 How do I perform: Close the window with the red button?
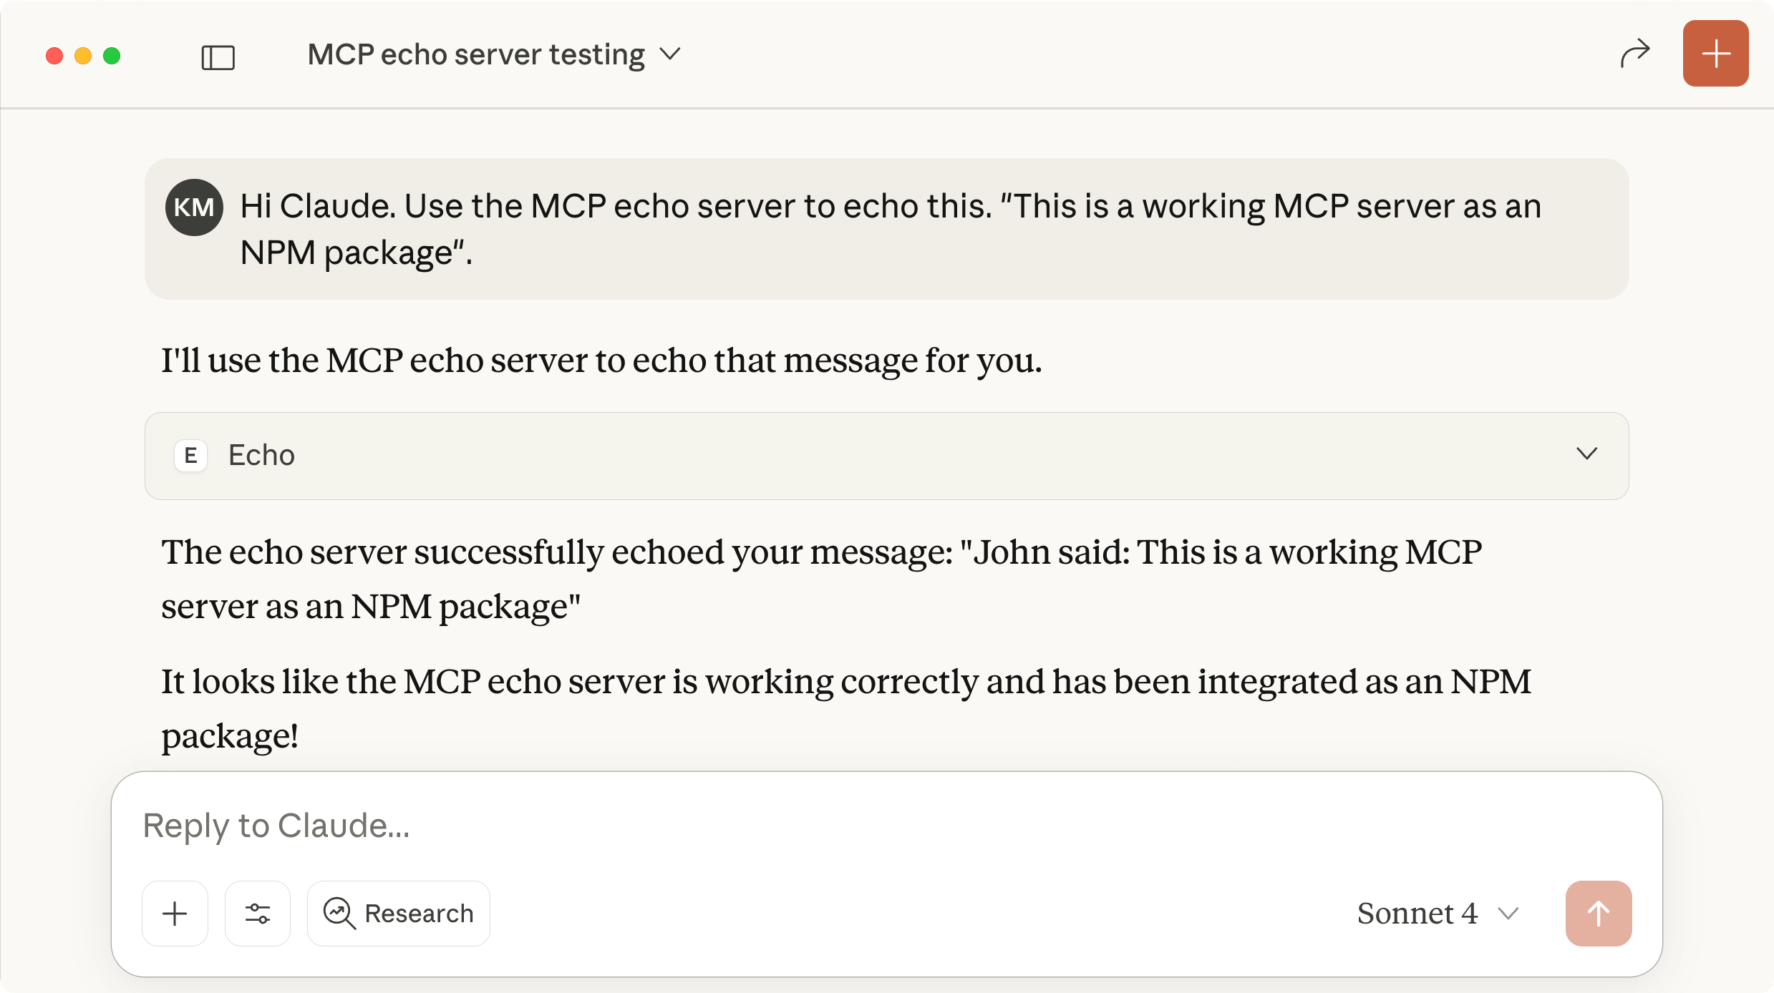click(x=54, y=56)
